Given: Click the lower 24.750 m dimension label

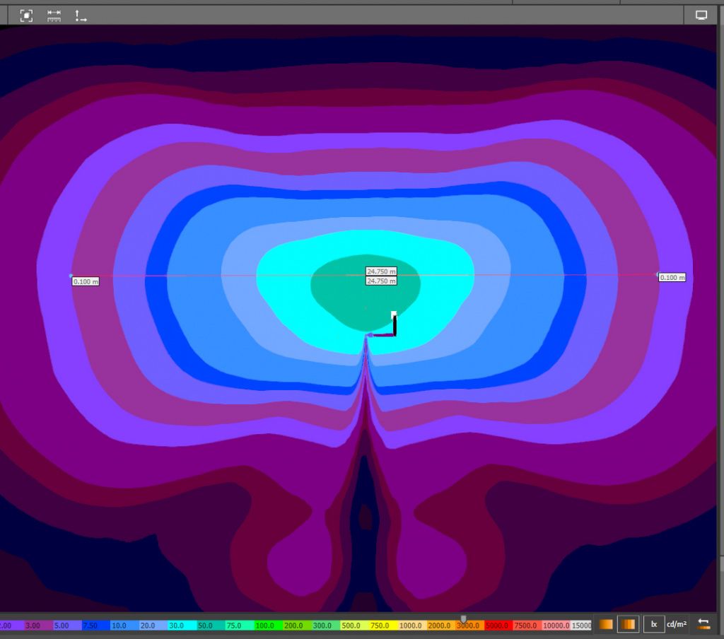Looking at the screenshot, I should [381, 281].
